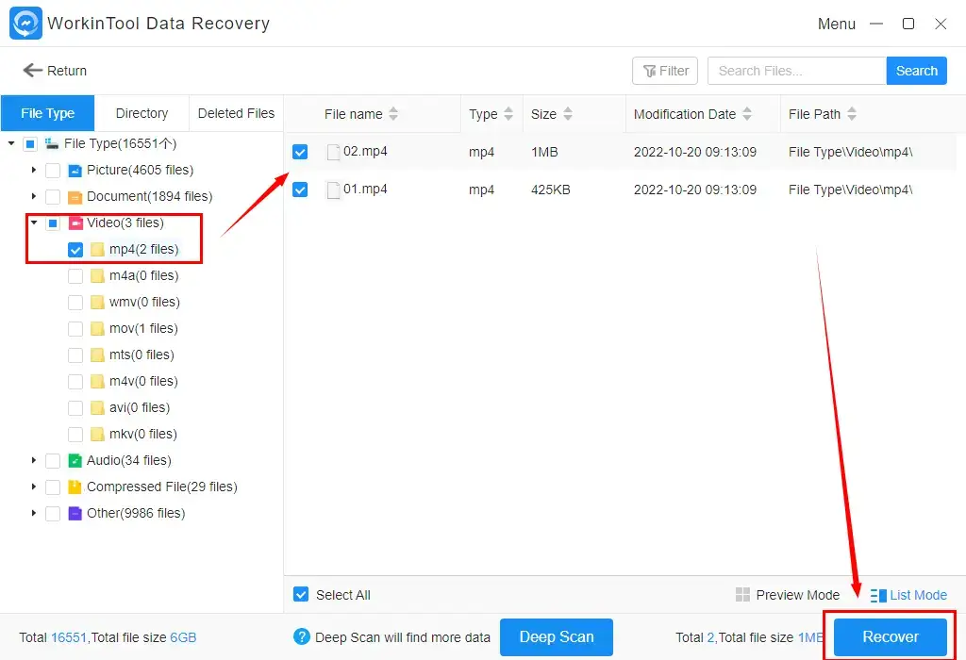Image resolution: width=966 pixels, height=660 pixels.
Task: Click the Search Files input field
Action: (x=796, y=71)
